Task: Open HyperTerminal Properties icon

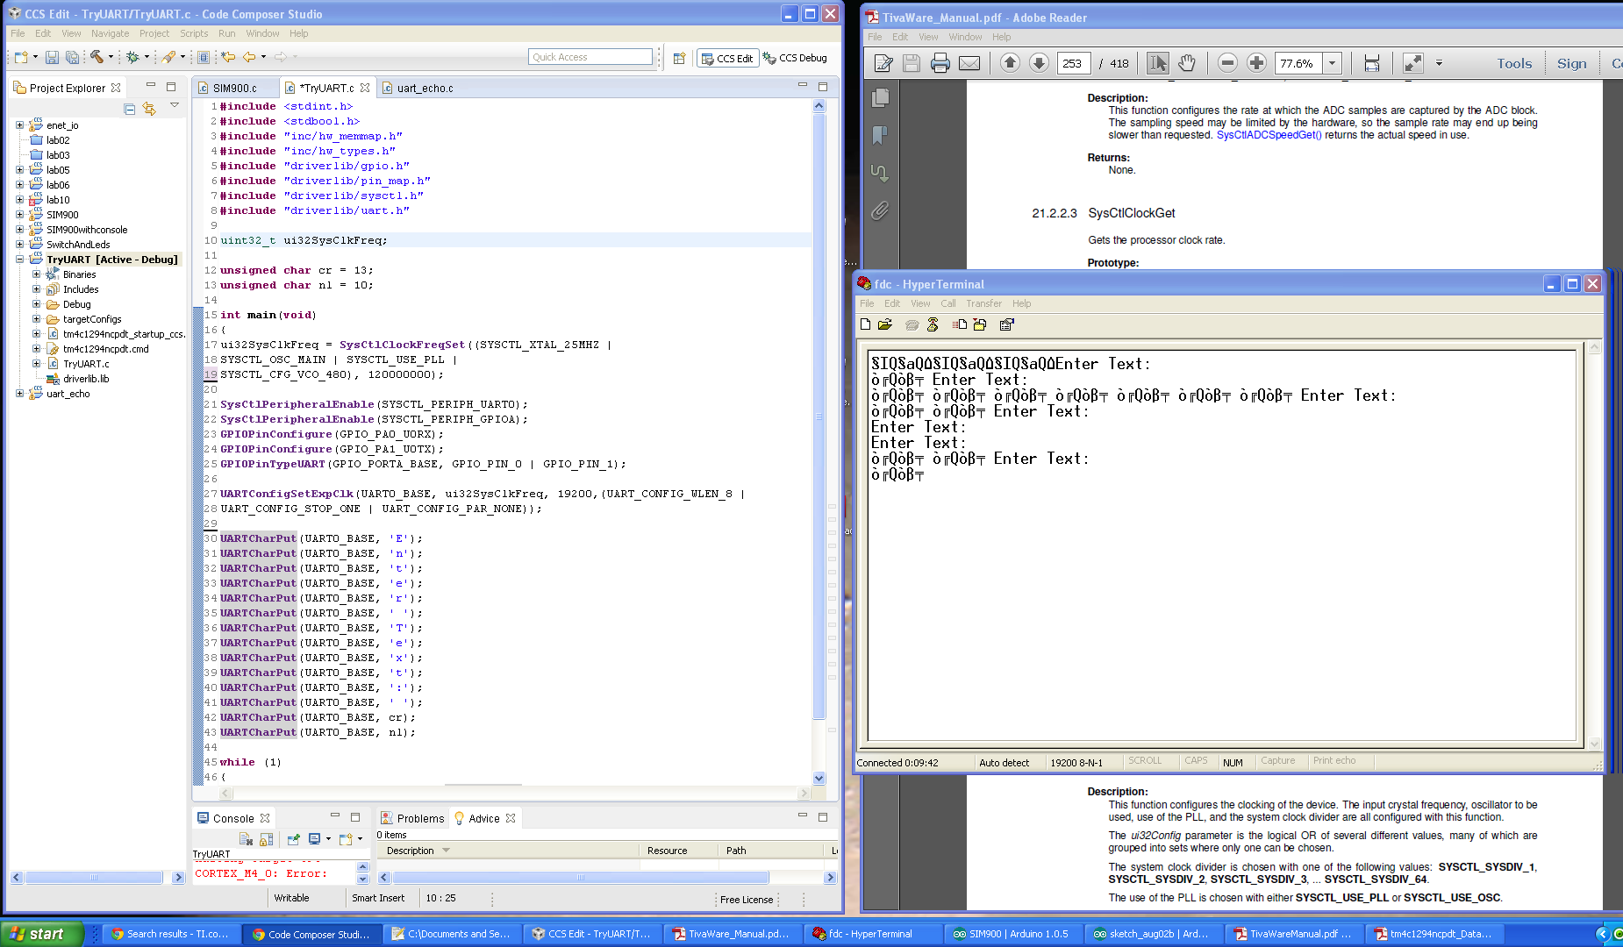Action: pos(1006,324)
